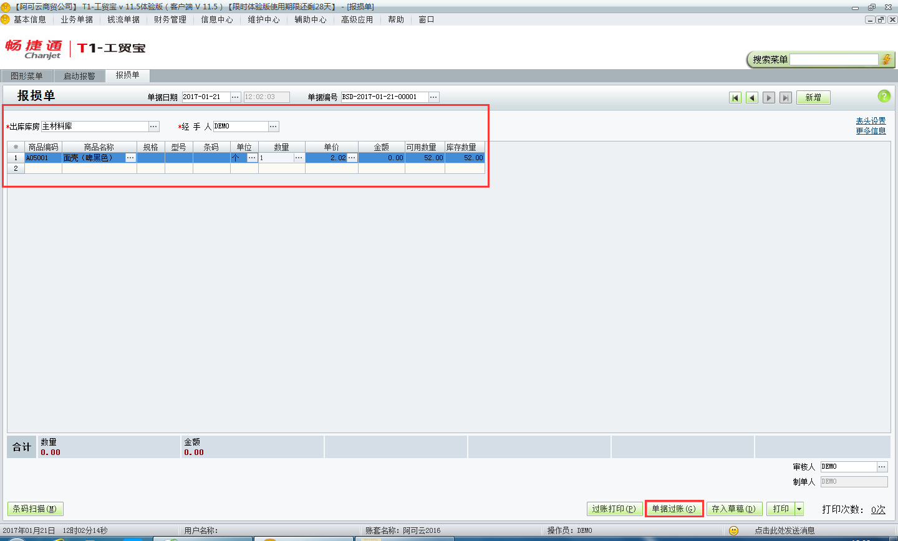Click the lightning search icon

886,60
